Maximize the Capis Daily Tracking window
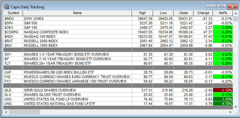This screenshot has width=240, height=118. [x=221, y=7]
